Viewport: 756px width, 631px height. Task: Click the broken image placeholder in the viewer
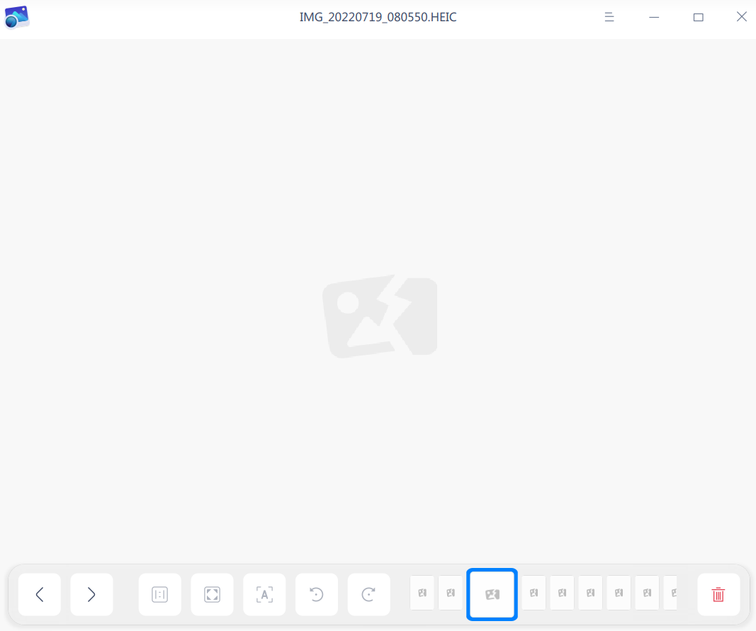(380, 317)
